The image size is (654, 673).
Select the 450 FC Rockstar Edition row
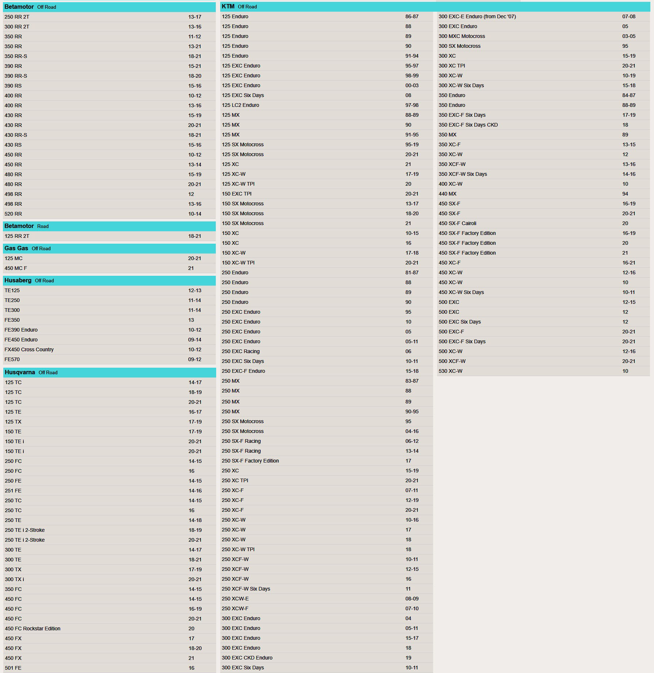pyautogui.click(x=109, y=628)
